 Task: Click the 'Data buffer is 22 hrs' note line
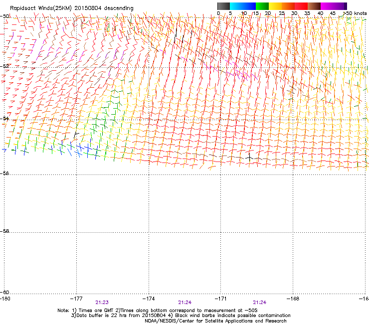(x=181, y=316)
